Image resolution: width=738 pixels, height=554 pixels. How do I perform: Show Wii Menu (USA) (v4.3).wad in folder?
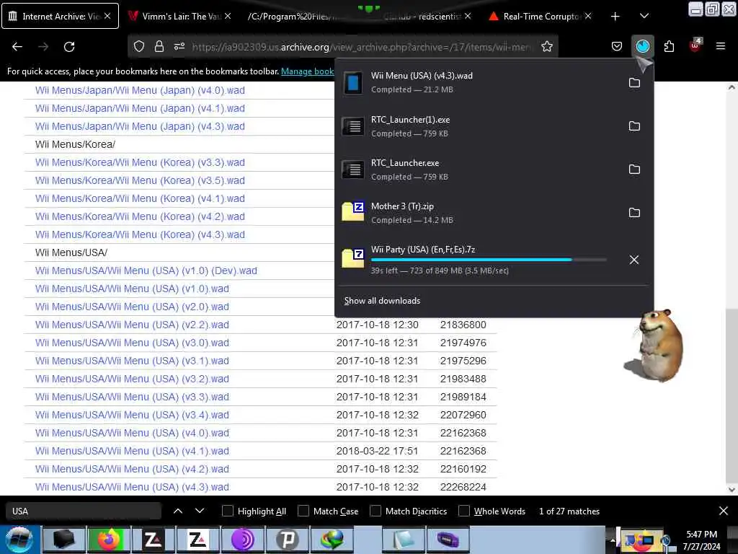point(634,83)
